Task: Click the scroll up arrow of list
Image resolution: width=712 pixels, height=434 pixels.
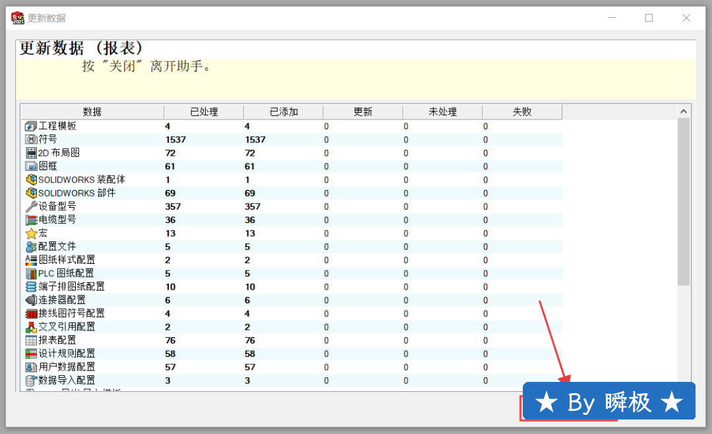Action: point(684,111)
